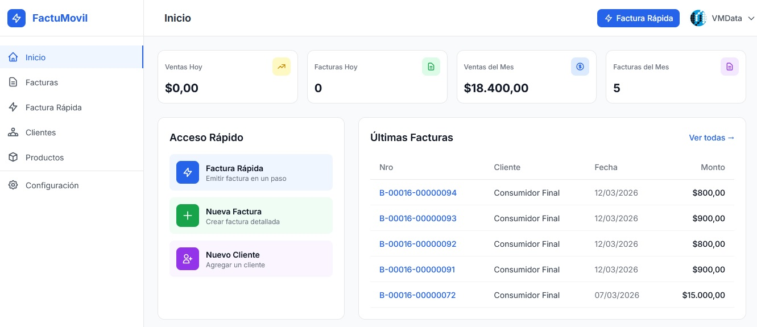
Task: Click the 07/03/2026 date cell
Action: [x=617, y=295]
